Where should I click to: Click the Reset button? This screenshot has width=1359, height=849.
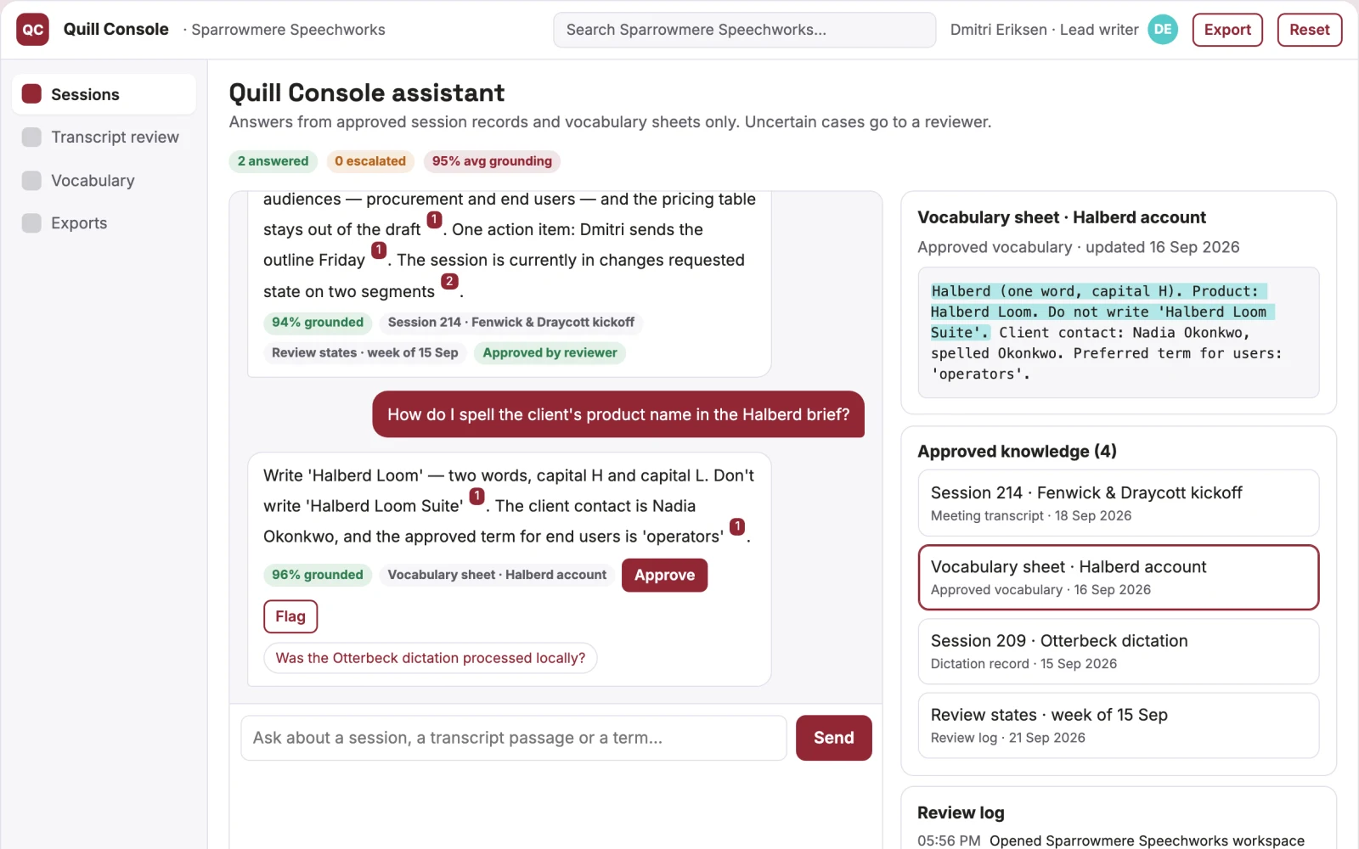pyautogui.click(x=1309, y=30)
